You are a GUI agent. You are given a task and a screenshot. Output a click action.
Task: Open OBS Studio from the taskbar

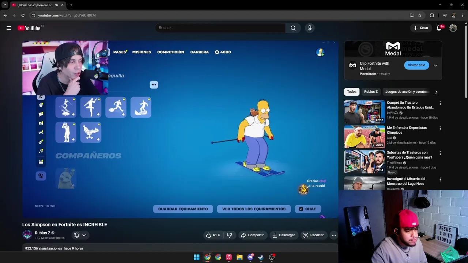pyautogui.click(x=272, y=257)
